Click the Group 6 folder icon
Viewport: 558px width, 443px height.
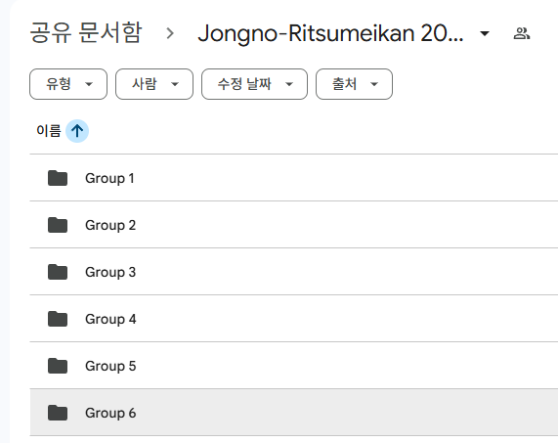(58, 413)
